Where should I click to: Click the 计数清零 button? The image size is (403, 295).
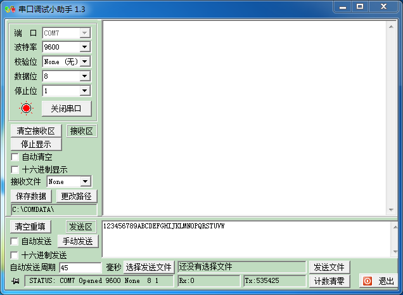tap(329, 281)
